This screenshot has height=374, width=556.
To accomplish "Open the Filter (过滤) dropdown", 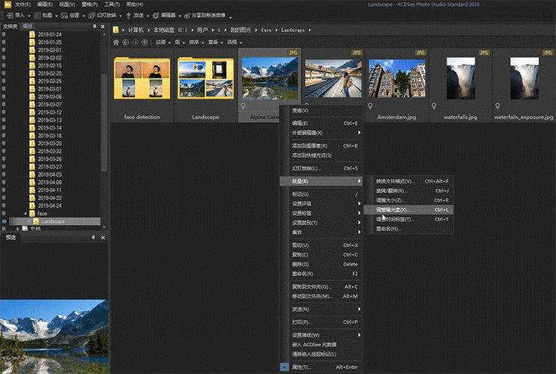I will 163,43.
